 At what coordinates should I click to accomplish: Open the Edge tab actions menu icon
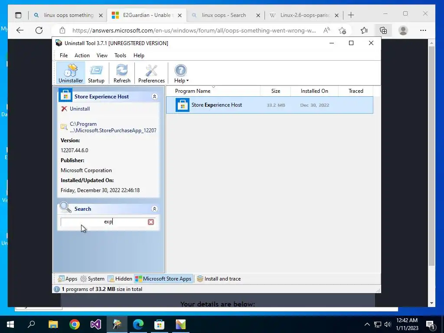(x=18, y=15)
